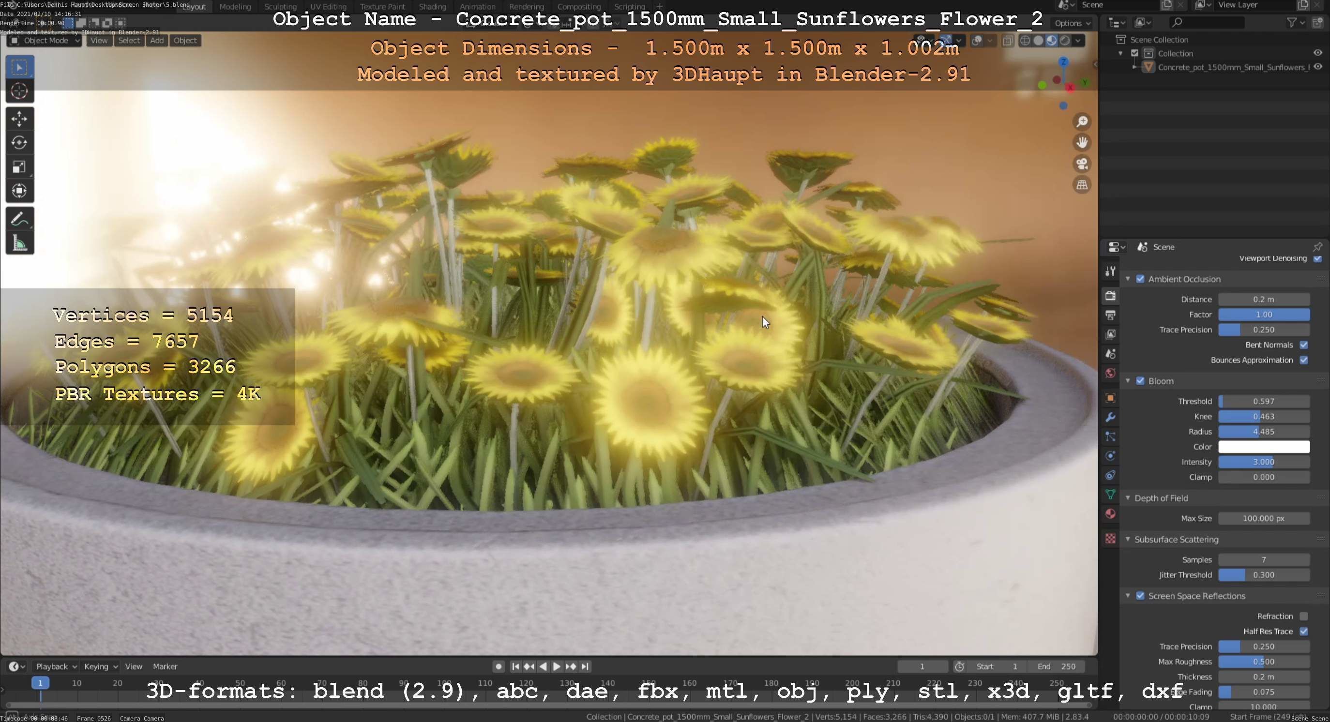Open the Object Data mesh tab
This screenshot has height=722, width=1330.
coord(1111,495)
